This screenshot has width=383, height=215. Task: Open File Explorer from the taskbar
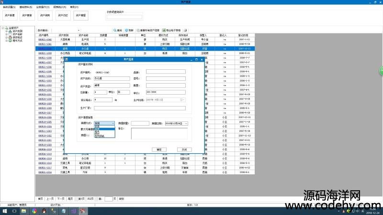23,211
